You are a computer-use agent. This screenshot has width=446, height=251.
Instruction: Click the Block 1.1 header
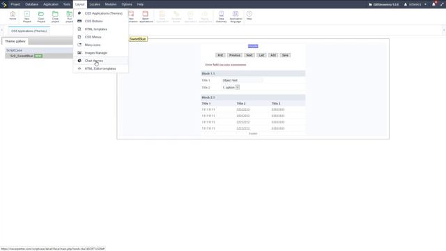click(253, 73)
